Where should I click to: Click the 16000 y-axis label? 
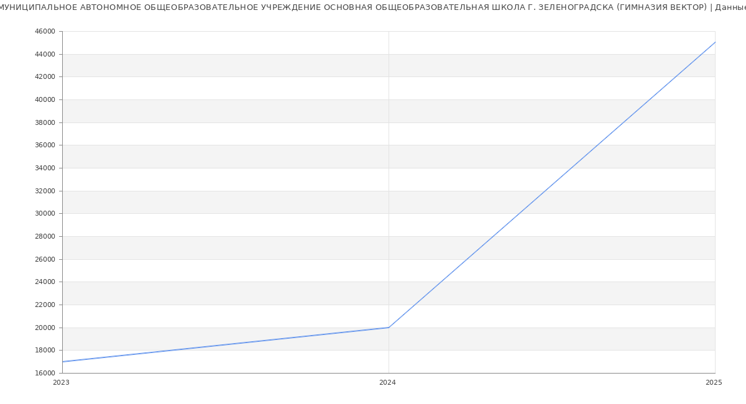(45, 373)
